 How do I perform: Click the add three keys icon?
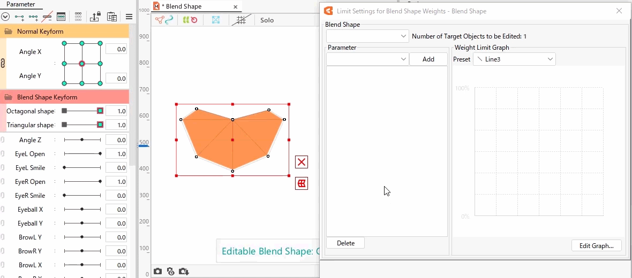click(x=33, y=17)
